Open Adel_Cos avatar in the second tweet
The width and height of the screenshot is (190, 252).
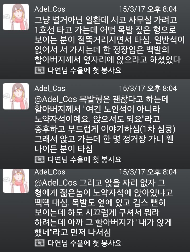[16, 96]
